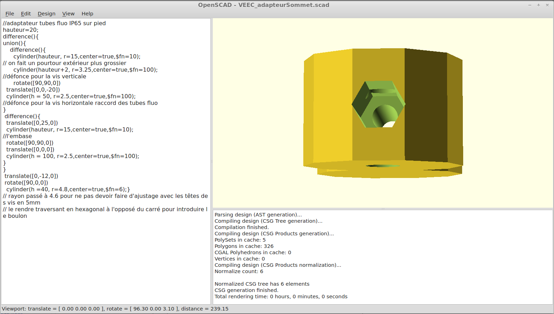This screenshot has width=554, height=314.
Task: Minimize the OpenSCAD window
Action: tap(529, 5)
